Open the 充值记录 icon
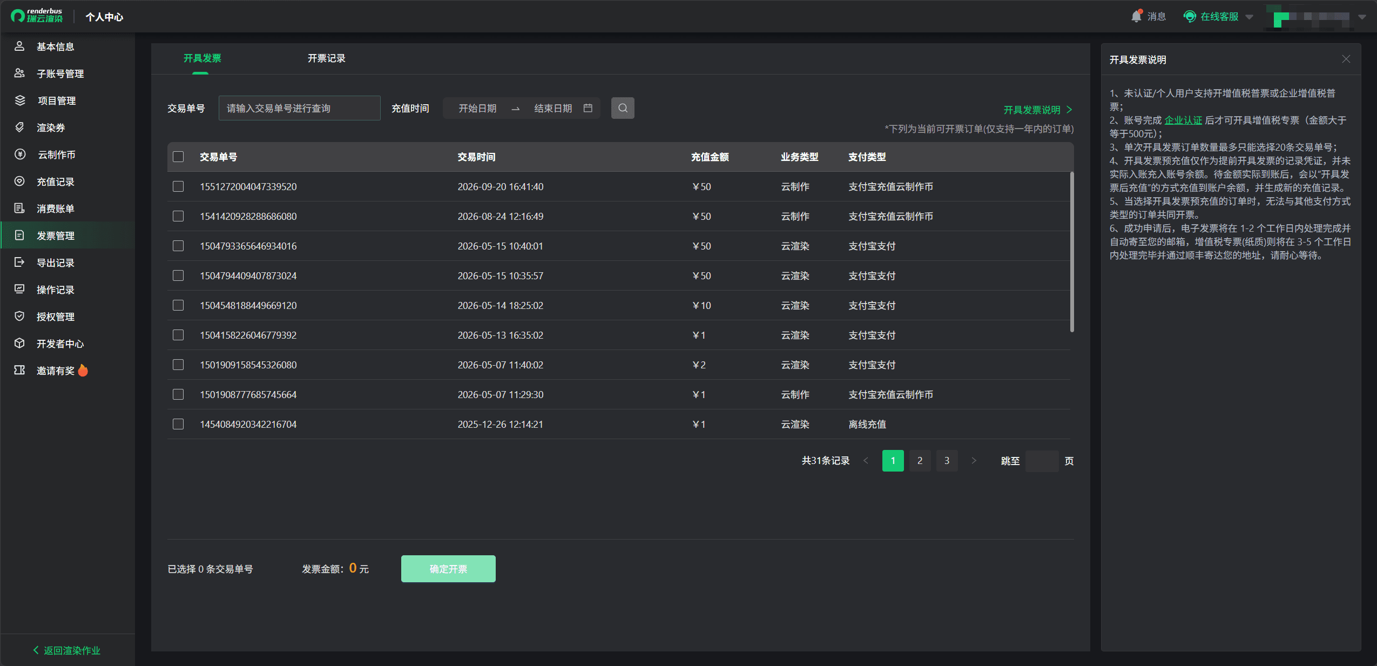Image resolution: width=1377 pixels, height=666 pixels. (19, 181)
